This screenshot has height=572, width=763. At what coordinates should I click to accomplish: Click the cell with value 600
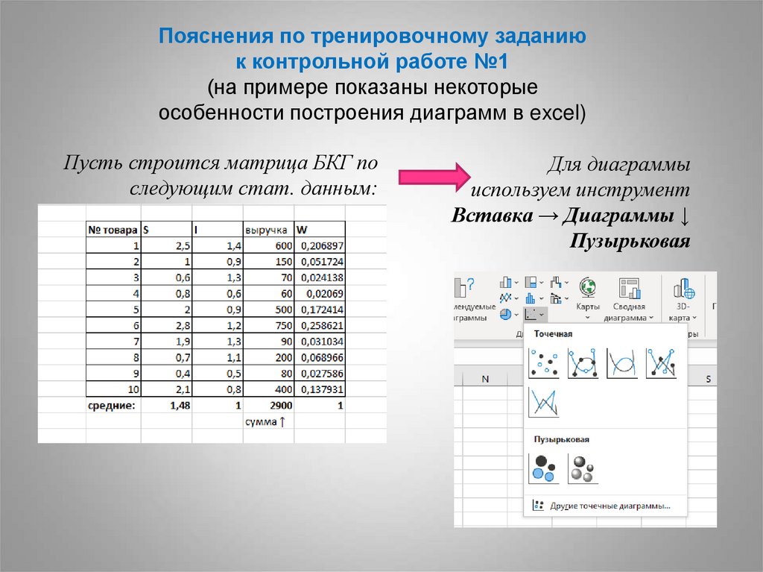click(268, 245)
